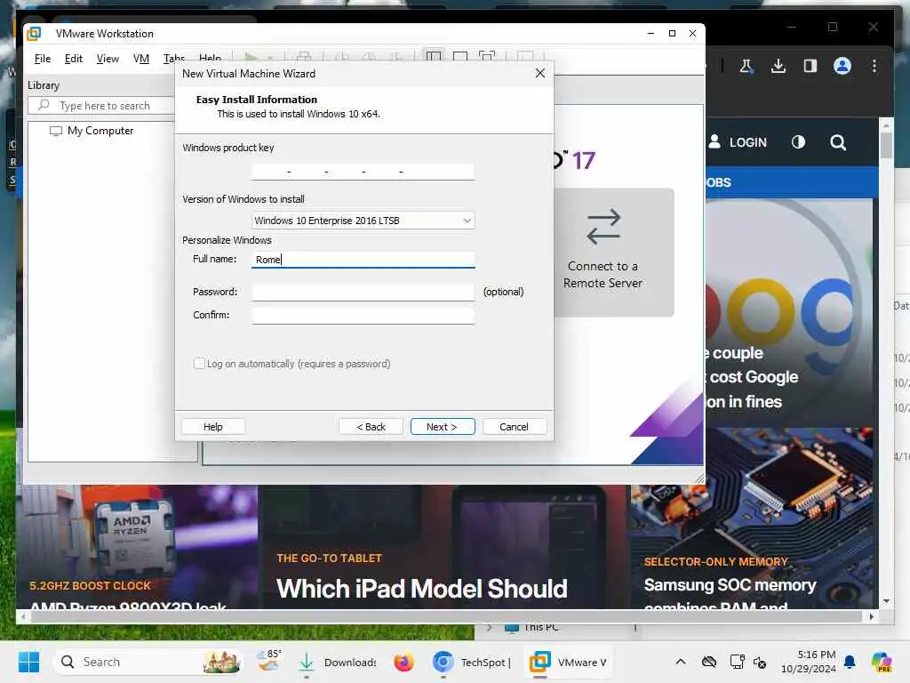Viewport: 910px width, 683px height.
Task: Open Chrome downloads icon in browser toolbar
Action: 778,66
